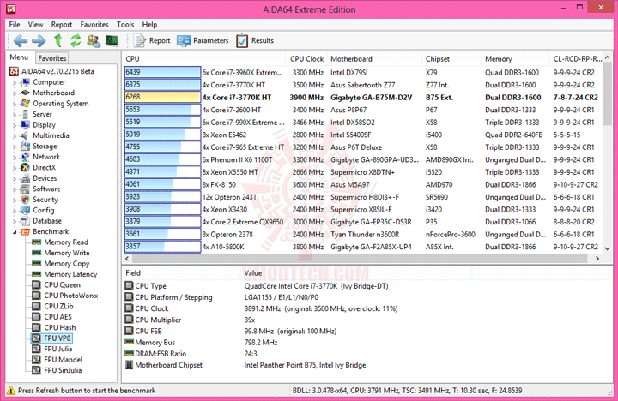Click the Software tree icon
This screenshot has width=618, height=401.
[25, 189]
